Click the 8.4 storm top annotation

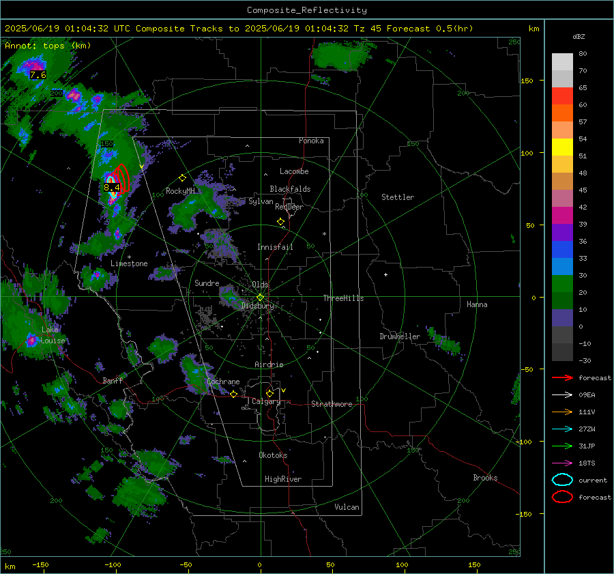(x=112, y=187)
